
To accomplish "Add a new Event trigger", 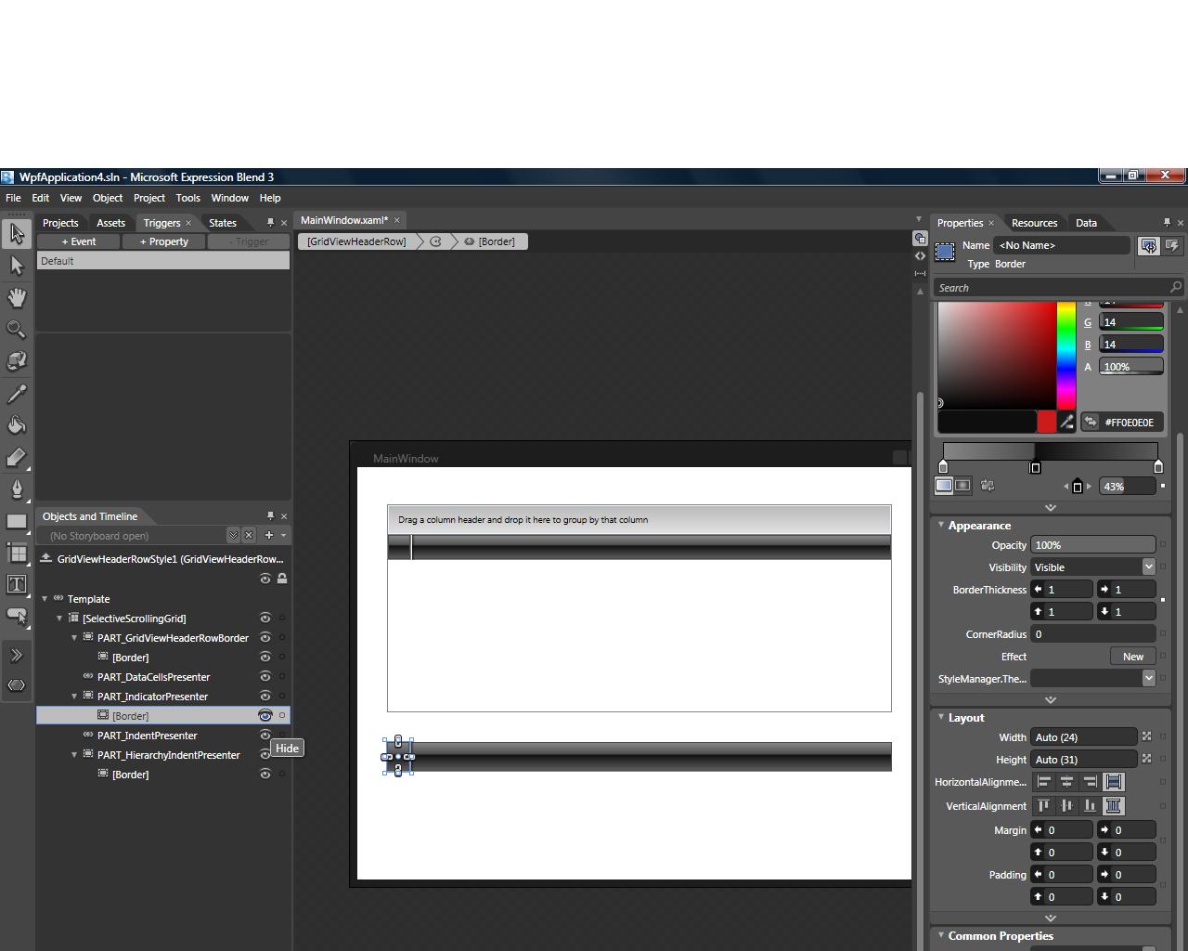I will tap(79, 241).
